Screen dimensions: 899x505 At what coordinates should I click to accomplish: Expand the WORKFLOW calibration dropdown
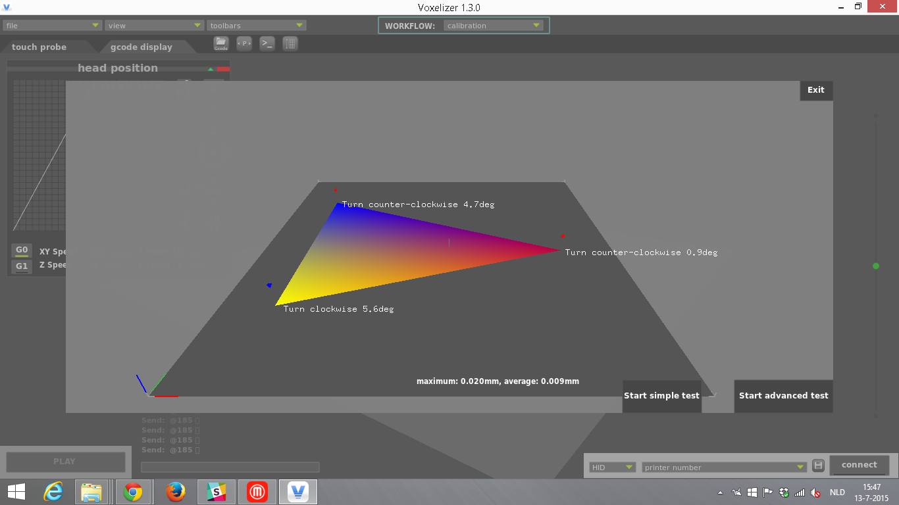pos(493,26)
